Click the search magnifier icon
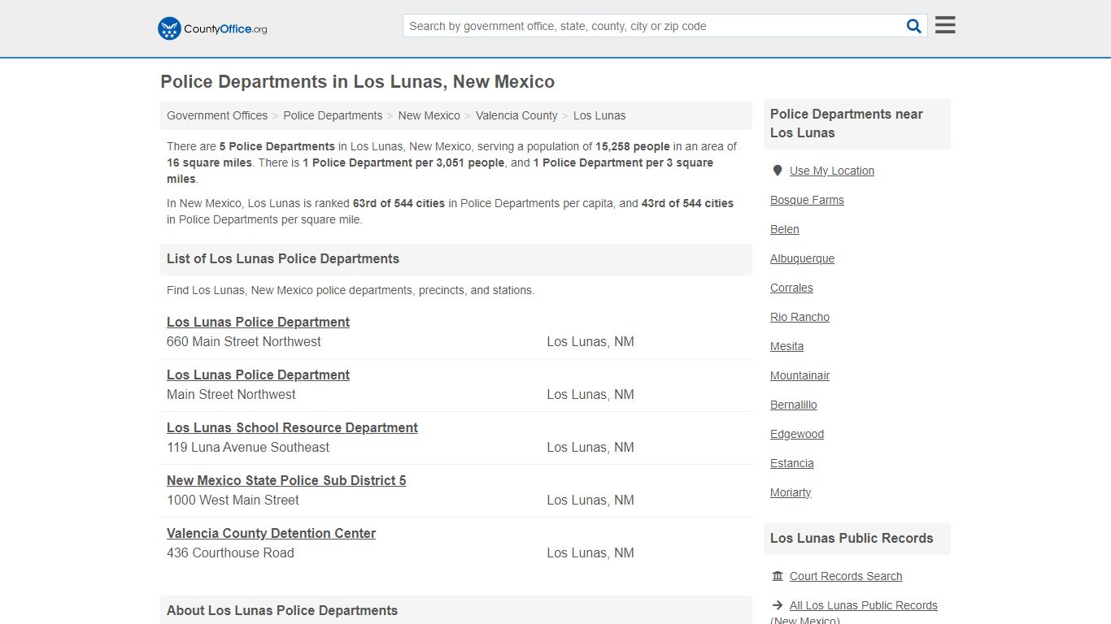The image size is (1111, 624). 914,26
